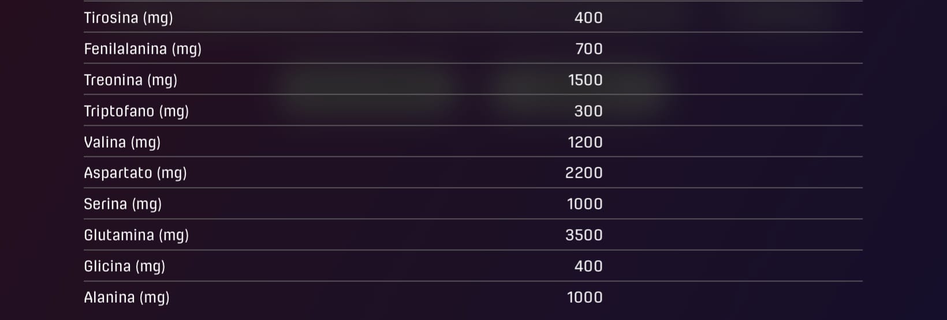Click the Serina (mg) row label

coord(122,204)
